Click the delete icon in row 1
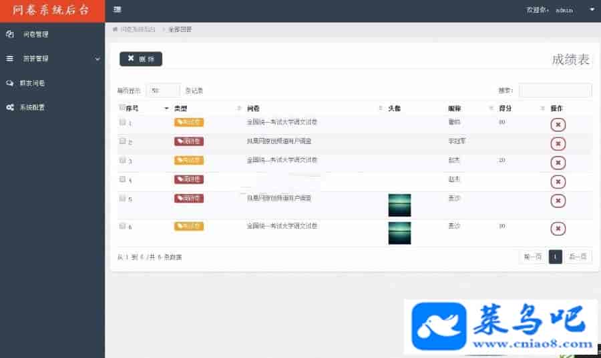This screenshot has height=358, width=601. point(558,125)
